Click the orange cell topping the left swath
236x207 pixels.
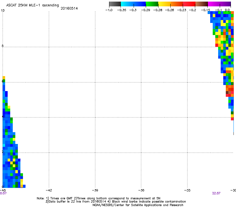point(4,78)
